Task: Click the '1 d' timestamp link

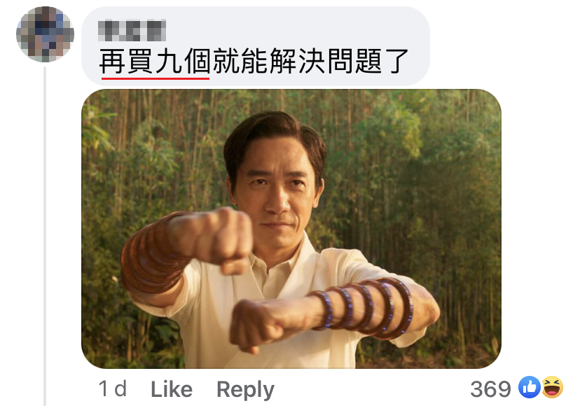Action: (x=113, y=389)
